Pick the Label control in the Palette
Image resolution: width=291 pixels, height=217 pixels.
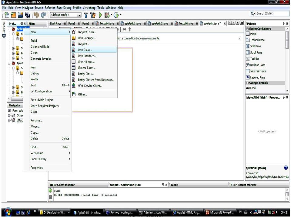click(251, 88)
